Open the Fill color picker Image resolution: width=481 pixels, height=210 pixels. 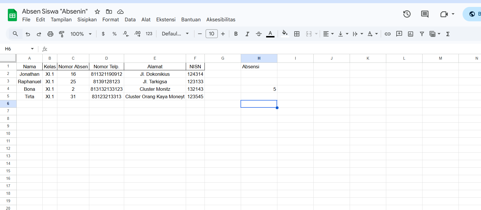point(285,34)
